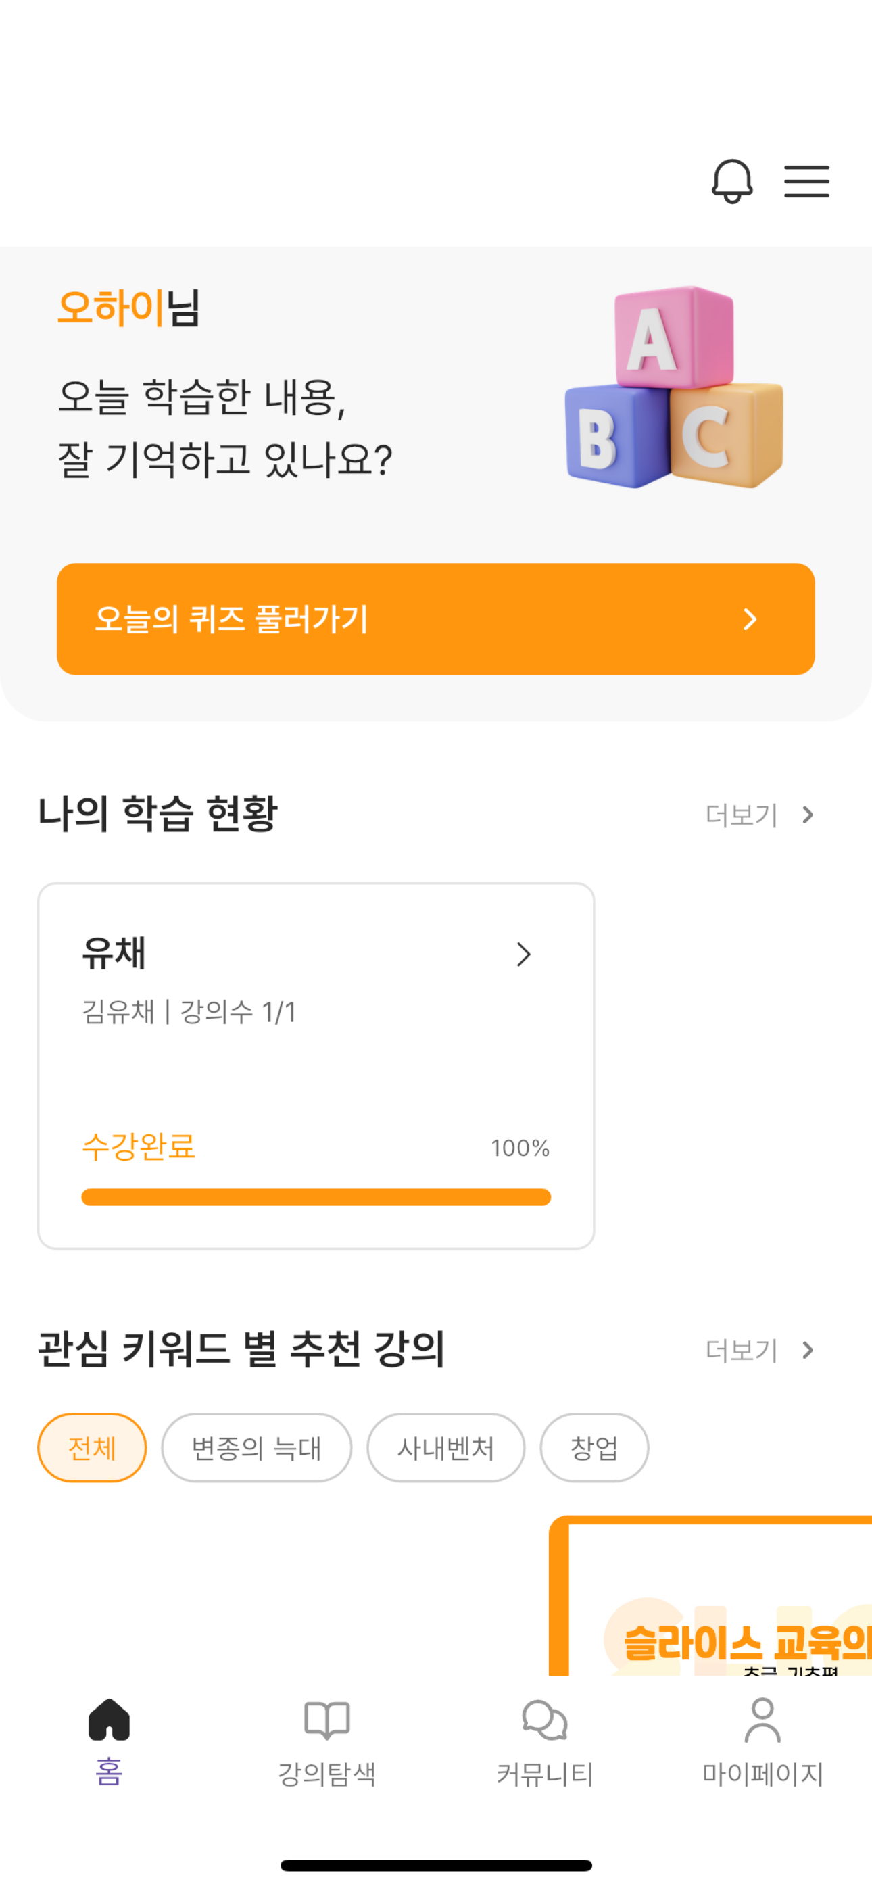This screenshot has height=1890, width=872.
Task: Click the 수강완료 orange progress bar
Action: (316, 1197)
